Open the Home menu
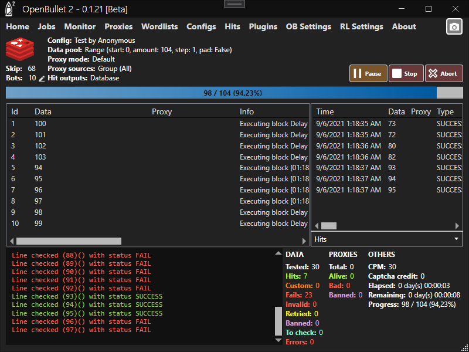Viewport: 469px width, 352px height. (18, 26)
